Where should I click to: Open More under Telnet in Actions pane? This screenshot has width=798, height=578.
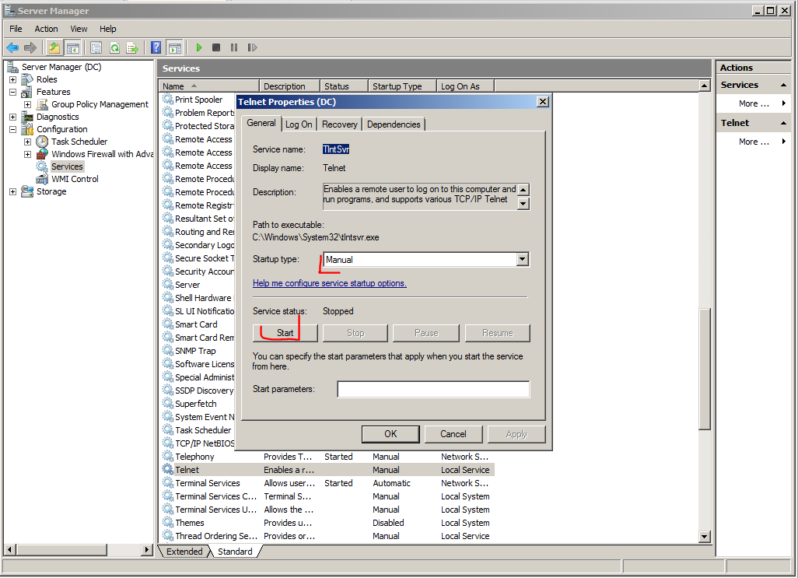click(x=754, y=142)
